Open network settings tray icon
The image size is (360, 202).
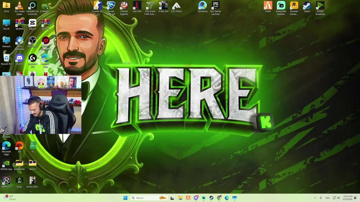click(334, 198)
